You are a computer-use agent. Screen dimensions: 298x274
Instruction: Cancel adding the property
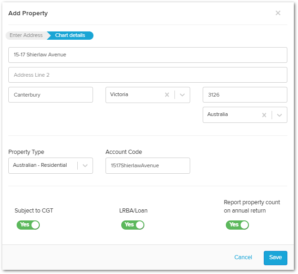pyautogui.click(x=243, y=257)
